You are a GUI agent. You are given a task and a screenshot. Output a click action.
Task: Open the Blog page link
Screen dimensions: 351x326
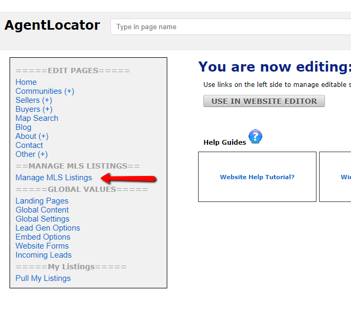point(23,127)
